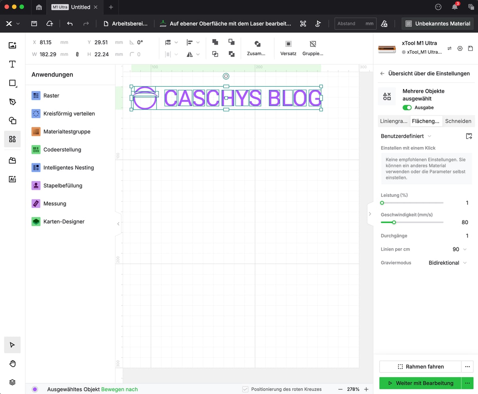Select the hand pan tool
Image resolution: width=478 pixels, height=394 pixels.
(12, 363)
